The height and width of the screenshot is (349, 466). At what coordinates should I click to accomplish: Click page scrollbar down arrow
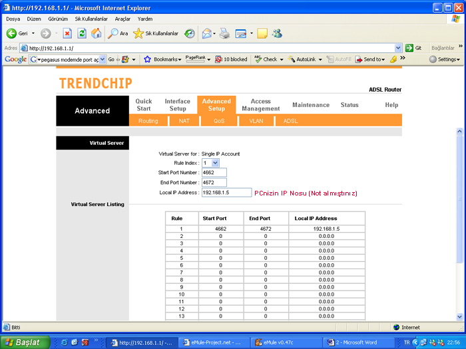click(x=459, y=316)
